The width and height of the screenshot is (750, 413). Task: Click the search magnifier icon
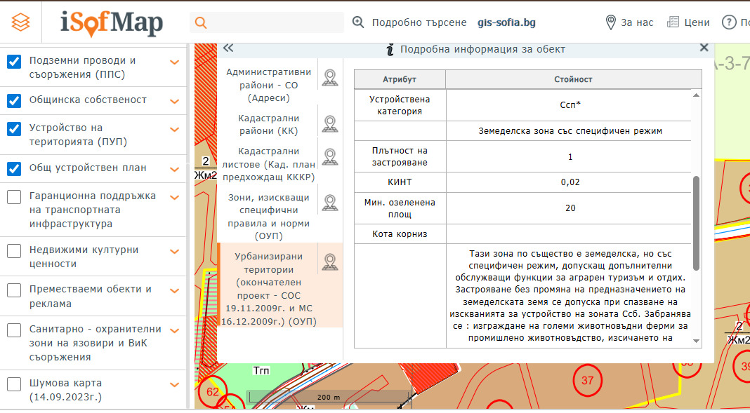tap(201, 22)
